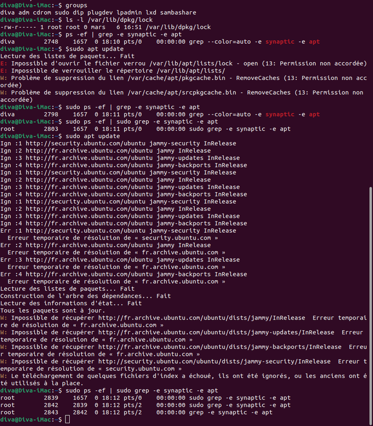Click process ID '2748'
Screen dimensions: 373x426
(x=51, y=42)
